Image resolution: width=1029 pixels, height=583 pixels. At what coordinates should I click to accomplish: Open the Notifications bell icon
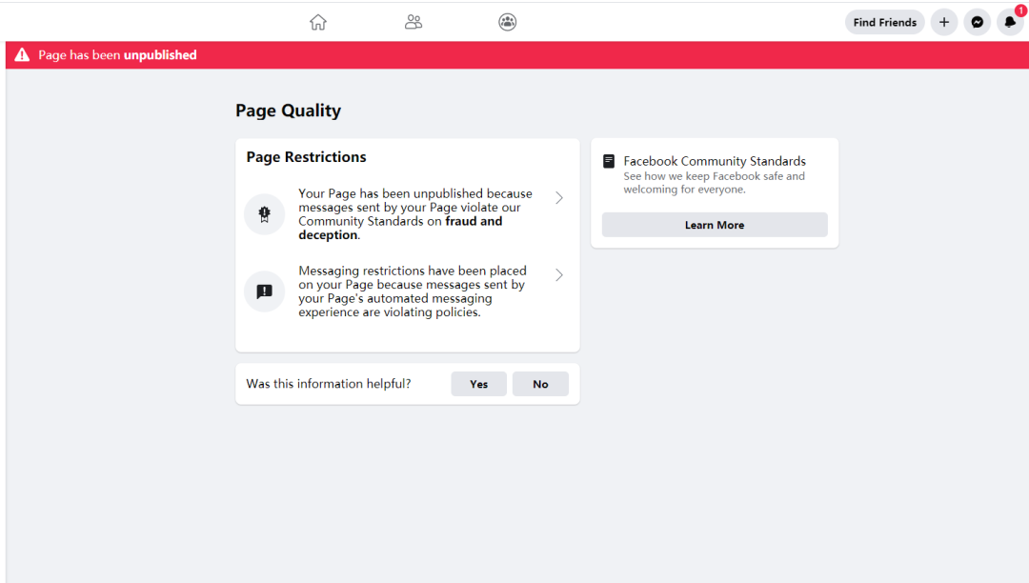(1010, 22)
